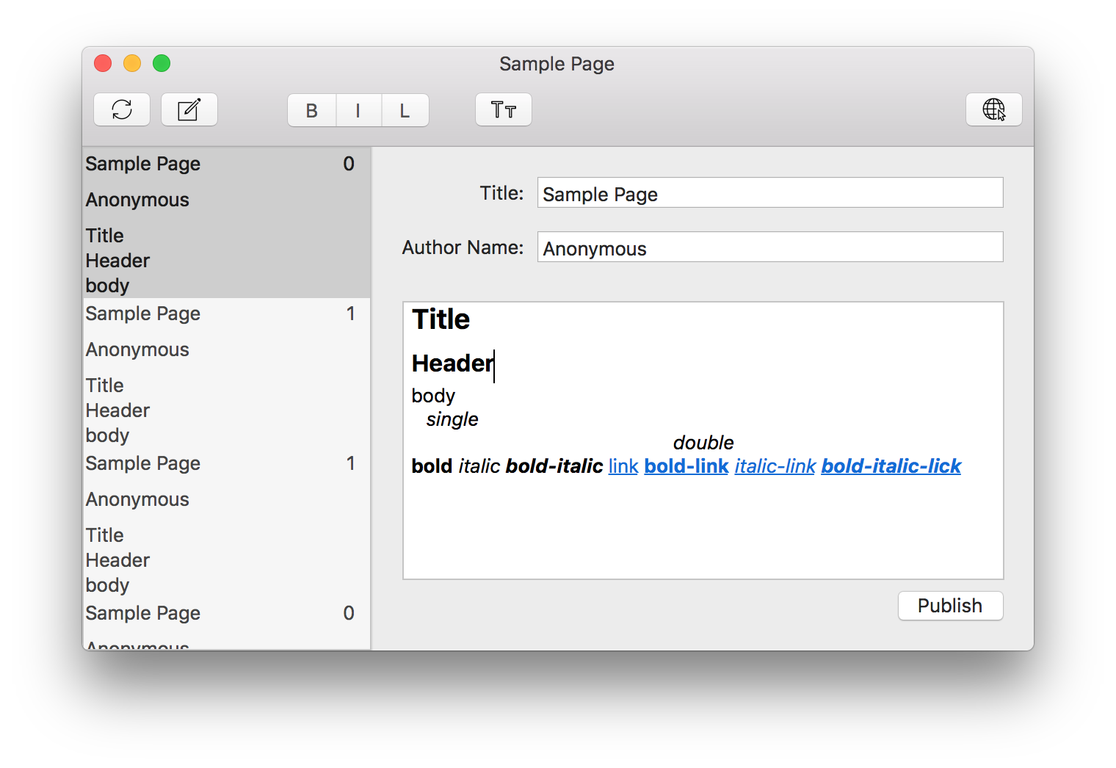Click into the Title input field
The width and height of the screenshot is (1116, 768).
[770, 193]
